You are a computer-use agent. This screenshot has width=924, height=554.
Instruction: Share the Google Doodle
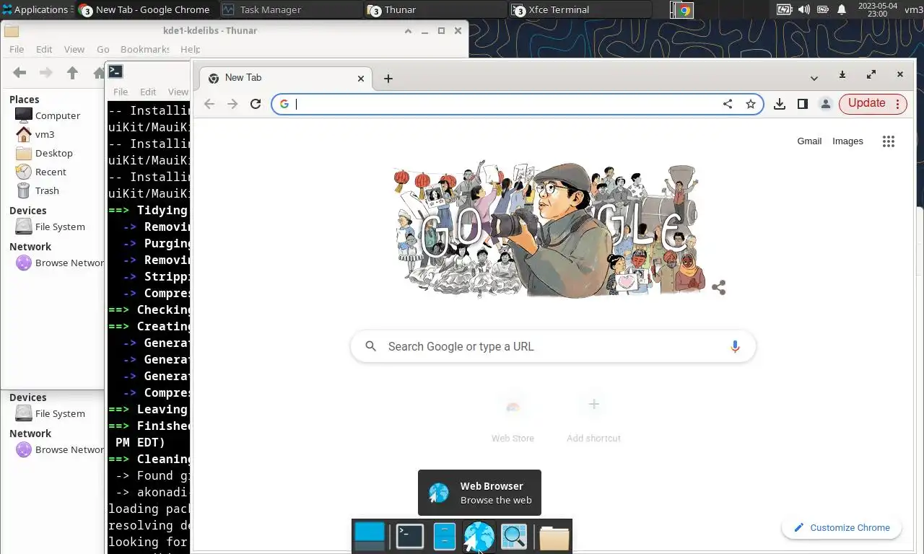click(718, 288)
